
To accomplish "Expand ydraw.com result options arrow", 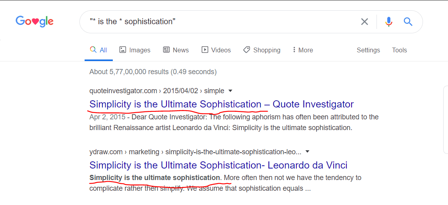I will coord(307,151).
